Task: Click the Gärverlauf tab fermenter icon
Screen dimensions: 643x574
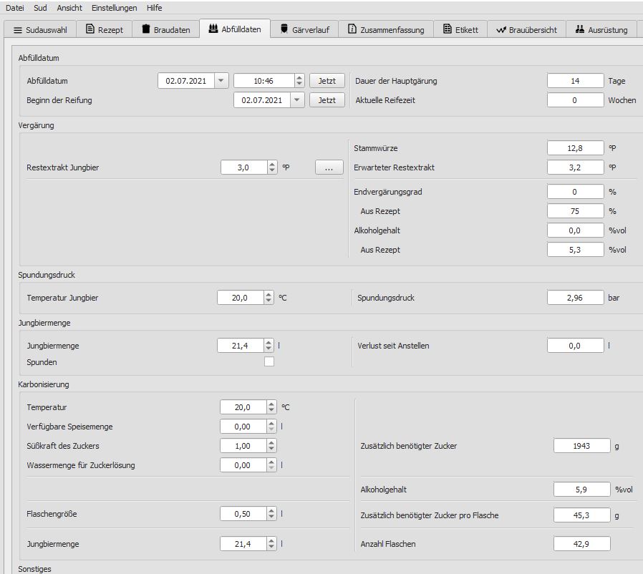Action: click(x=284, y=29)
